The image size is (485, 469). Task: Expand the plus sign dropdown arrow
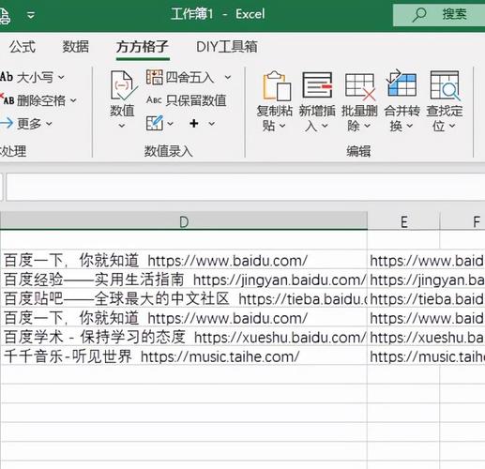tap(212, 124)
